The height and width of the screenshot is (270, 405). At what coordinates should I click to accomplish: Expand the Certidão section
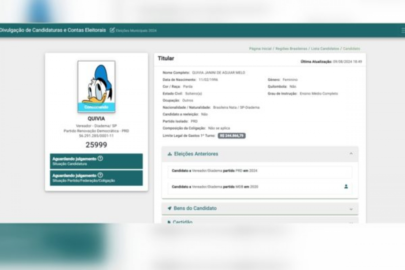pos(352,222)
